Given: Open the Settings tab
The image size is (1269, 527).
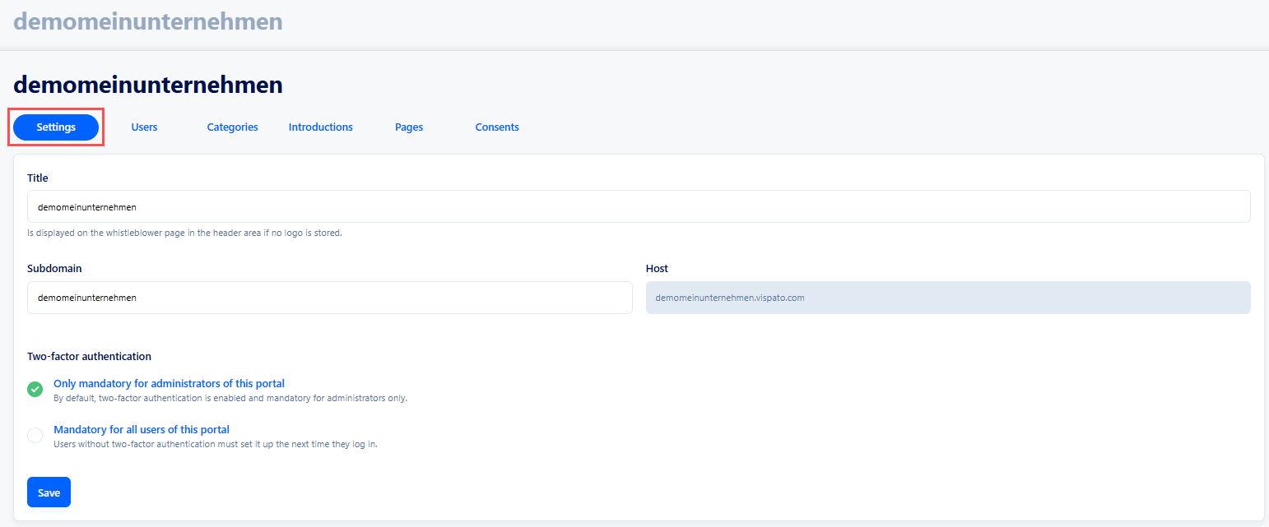Looking at the screenshot, I should pos(56,127).
